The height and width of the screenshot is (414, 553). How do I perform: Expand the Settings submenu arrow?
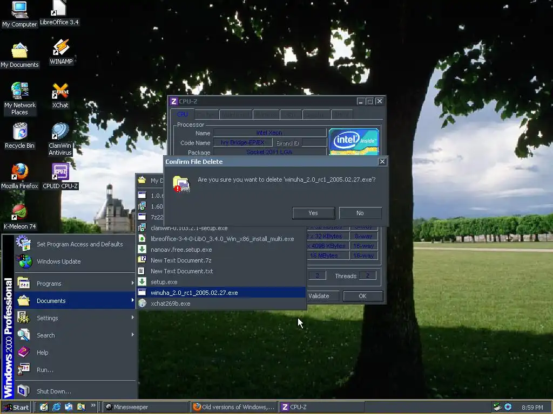click(x=133, y=318)
